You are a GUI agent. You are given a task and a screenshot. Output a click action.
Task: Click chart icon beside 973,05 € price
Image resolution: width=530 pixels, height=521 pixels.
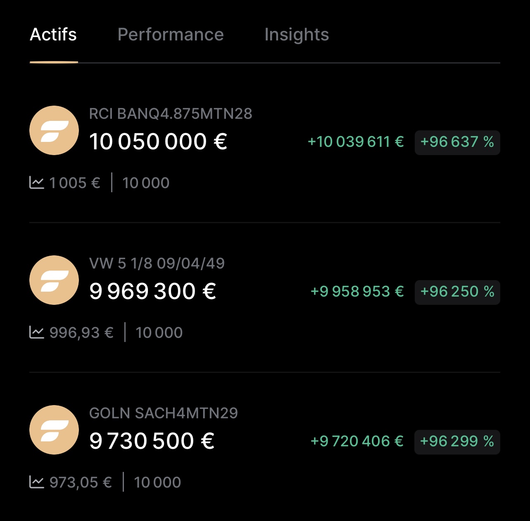tap(37, 482)
